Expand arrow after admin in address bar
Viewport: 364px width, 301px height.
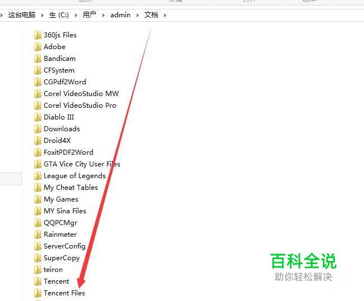click(x=138, y=15)
